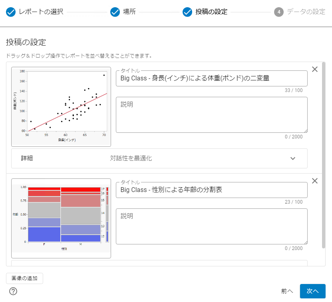Viewport: 332px width, 302px height.
Task: Open the 対話性を最適化 details dropdown
Action: (x=131, y=158)
